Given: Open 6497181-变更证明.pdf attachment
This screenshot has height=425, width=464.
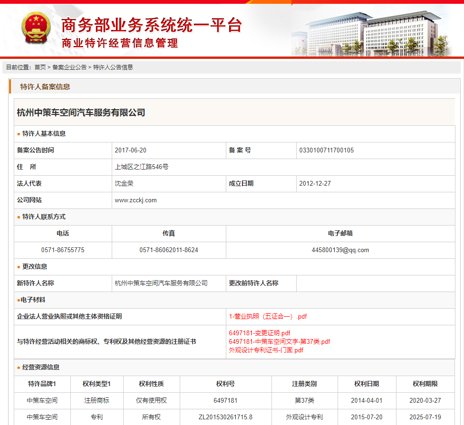Looking at the screenshot, I should [x=260, y=333].
